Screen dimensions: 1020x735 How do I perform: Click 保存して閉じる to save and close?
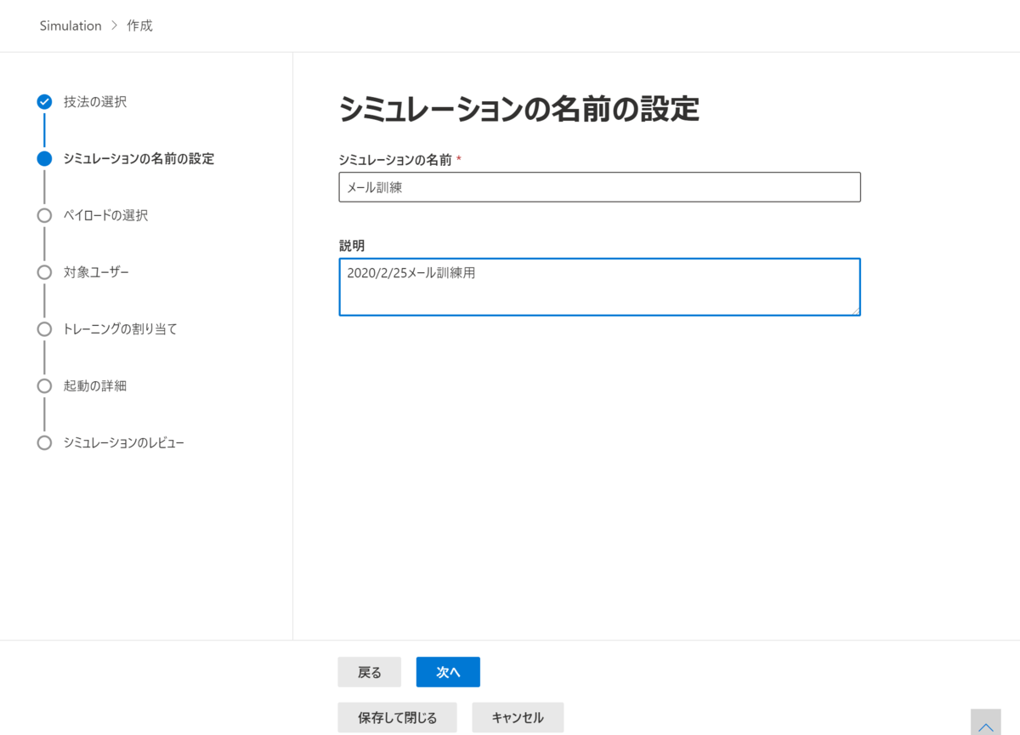tap(397, 717)
